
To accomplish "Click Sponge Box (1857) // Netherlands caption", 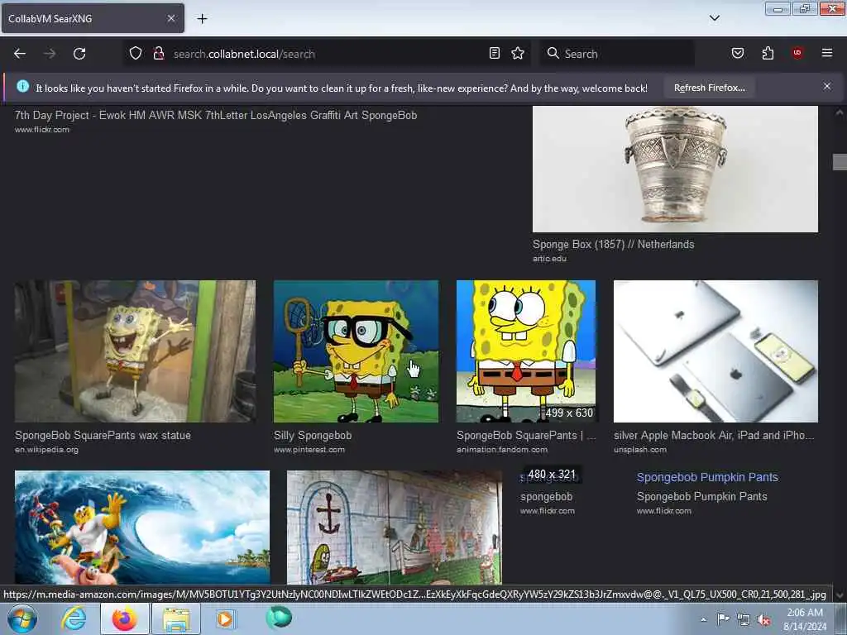I will point(613,244).
